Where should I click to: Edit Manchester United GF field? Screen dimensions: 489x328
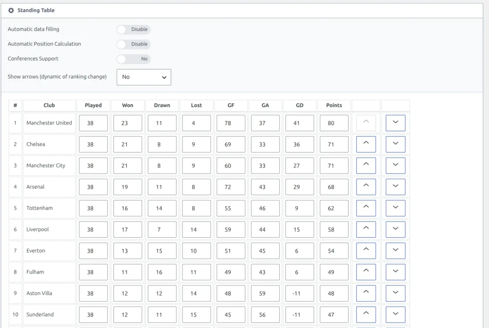coord(231,123)
